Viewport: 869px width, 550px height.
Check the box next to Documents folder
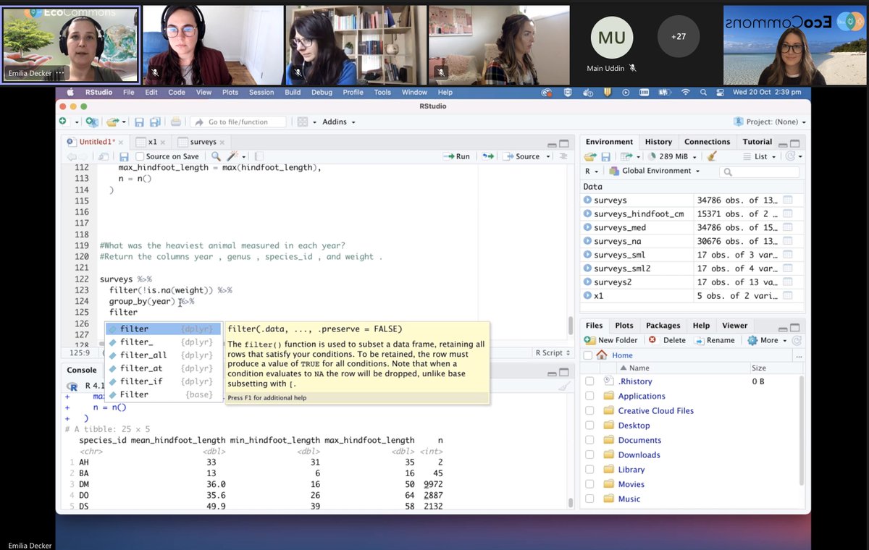point(589,440)
